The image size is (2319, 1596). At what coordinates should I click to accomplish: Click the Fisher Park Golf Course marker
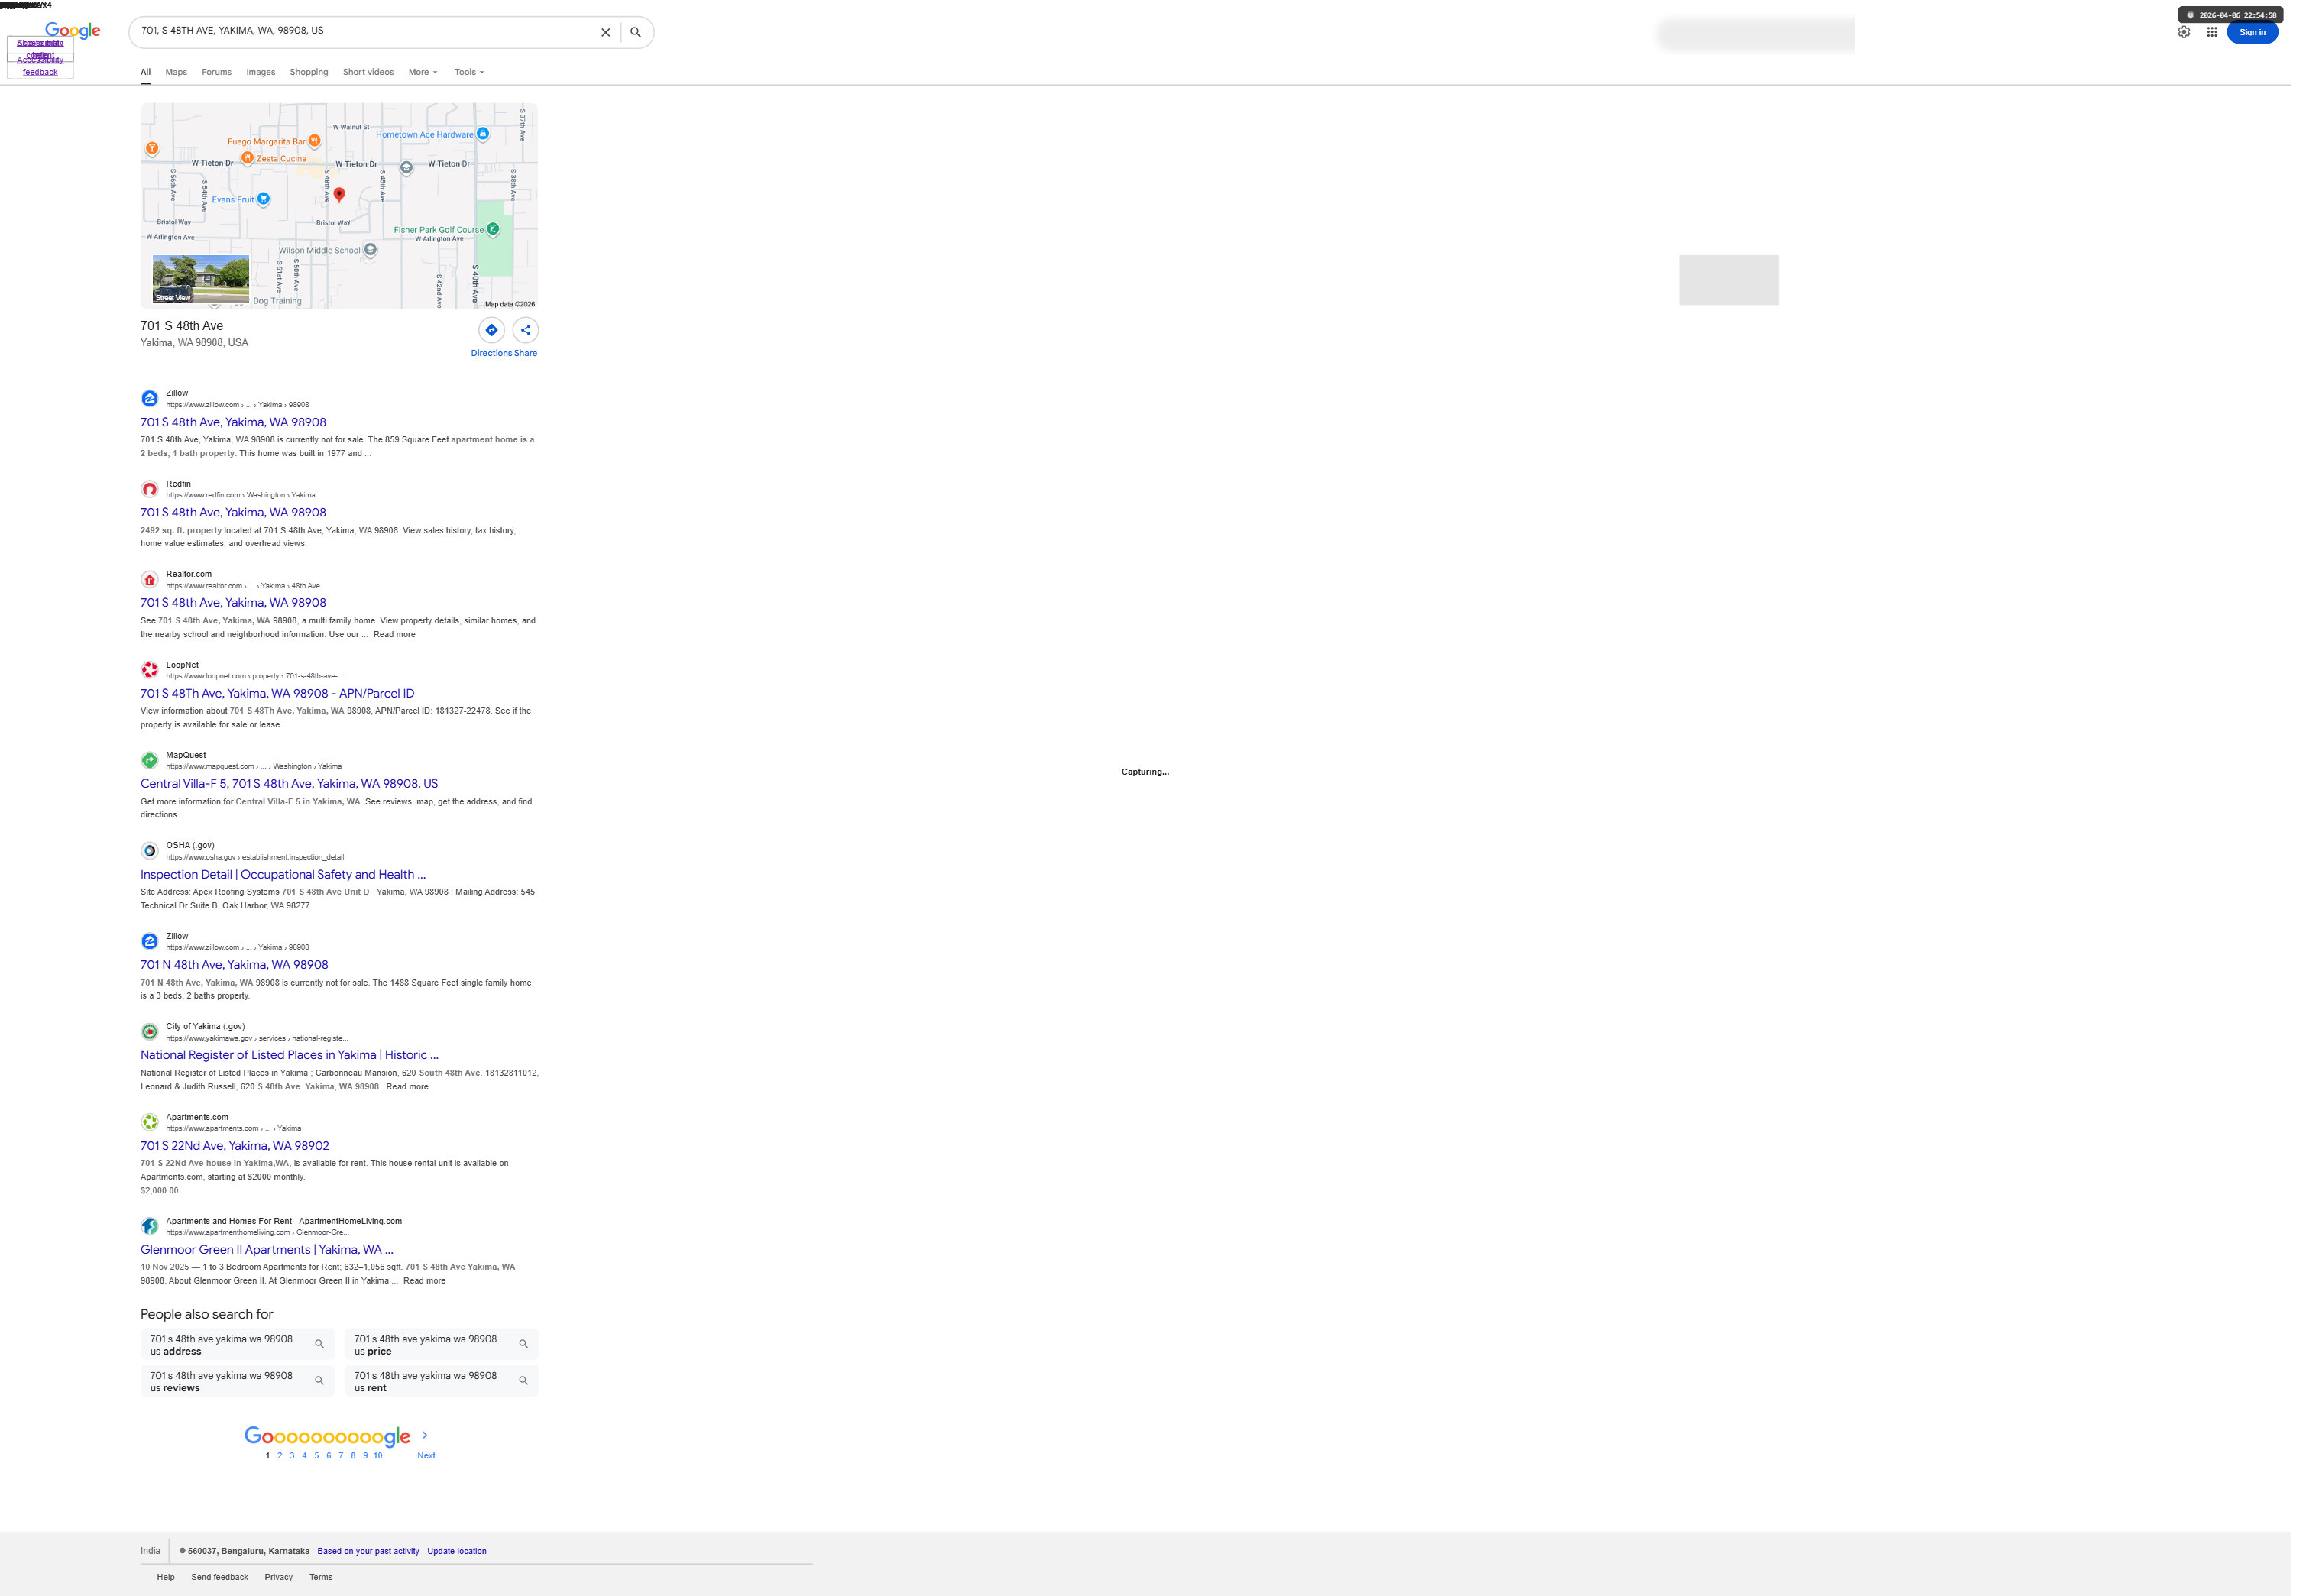493,229
